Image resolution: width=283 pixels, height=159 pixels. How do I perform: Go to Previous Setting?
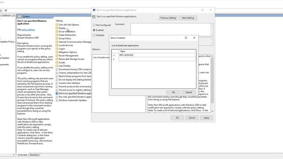click(168, 18)
